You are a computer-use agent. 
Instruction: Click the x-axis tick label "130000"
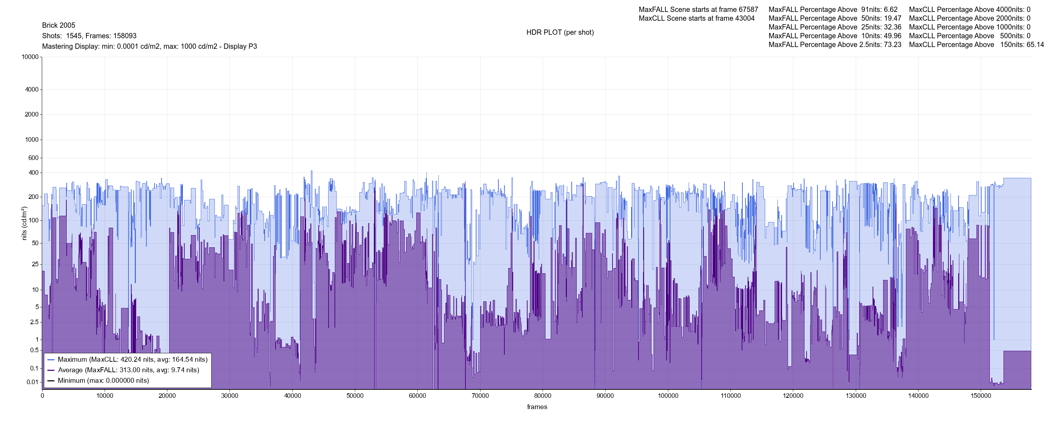pyautogui.click(x=856, y=396)
